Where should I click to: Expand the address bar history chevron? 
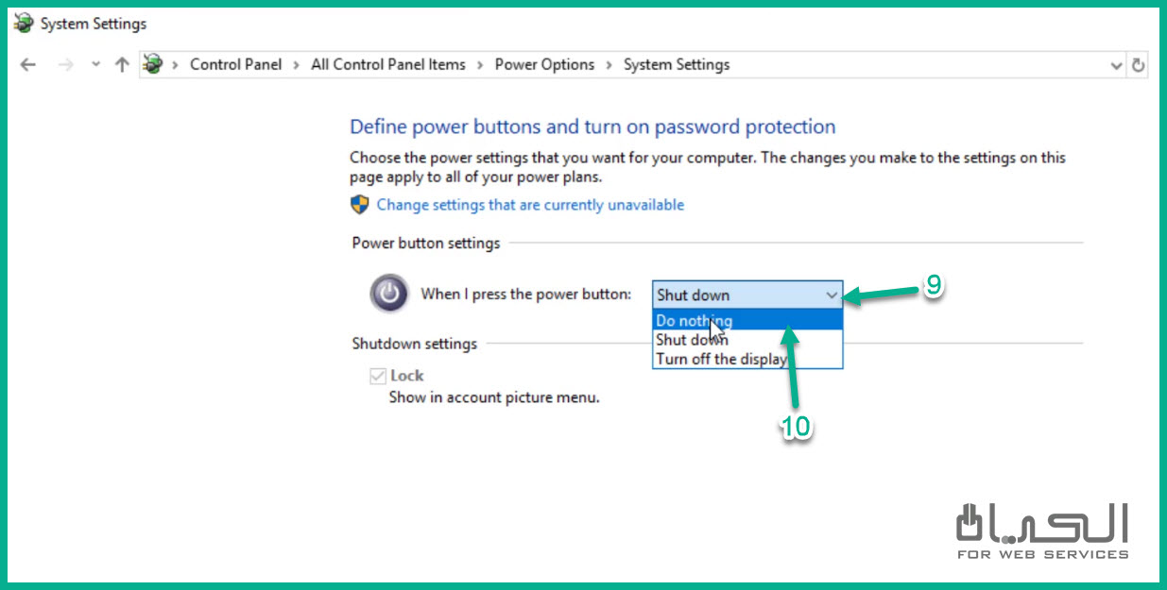[1116, 65]
